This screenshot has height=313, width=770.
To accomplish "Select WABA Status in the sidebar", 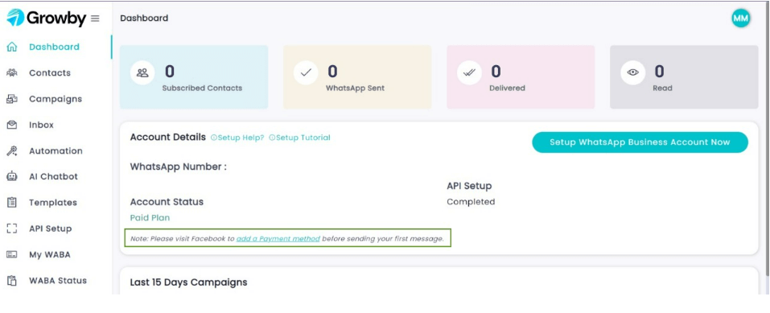I will pos(58,281).
